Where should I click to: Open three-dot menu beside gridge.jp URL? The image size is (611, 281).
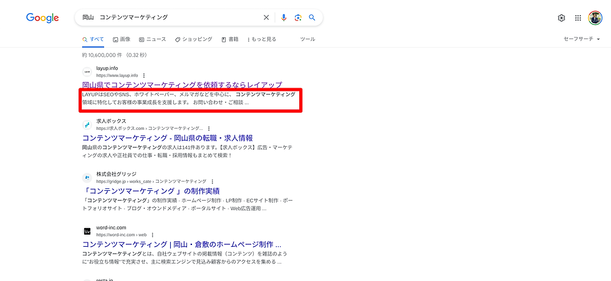tap(212, 182)
